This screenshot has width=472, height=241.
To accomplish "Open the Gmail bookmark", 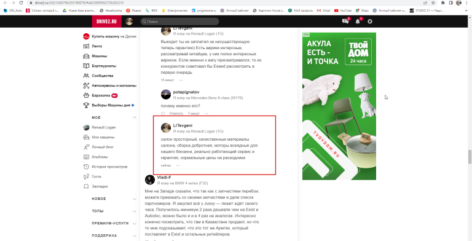I will [x=324, y=10].
